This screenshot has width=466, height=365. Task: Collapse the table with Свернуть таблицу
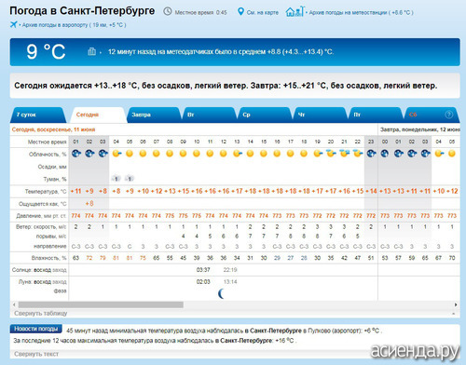click(x=41, y=313)
